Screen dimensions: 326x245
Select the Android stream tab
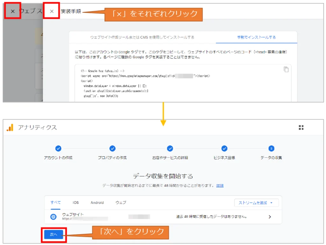coord(97,203)
